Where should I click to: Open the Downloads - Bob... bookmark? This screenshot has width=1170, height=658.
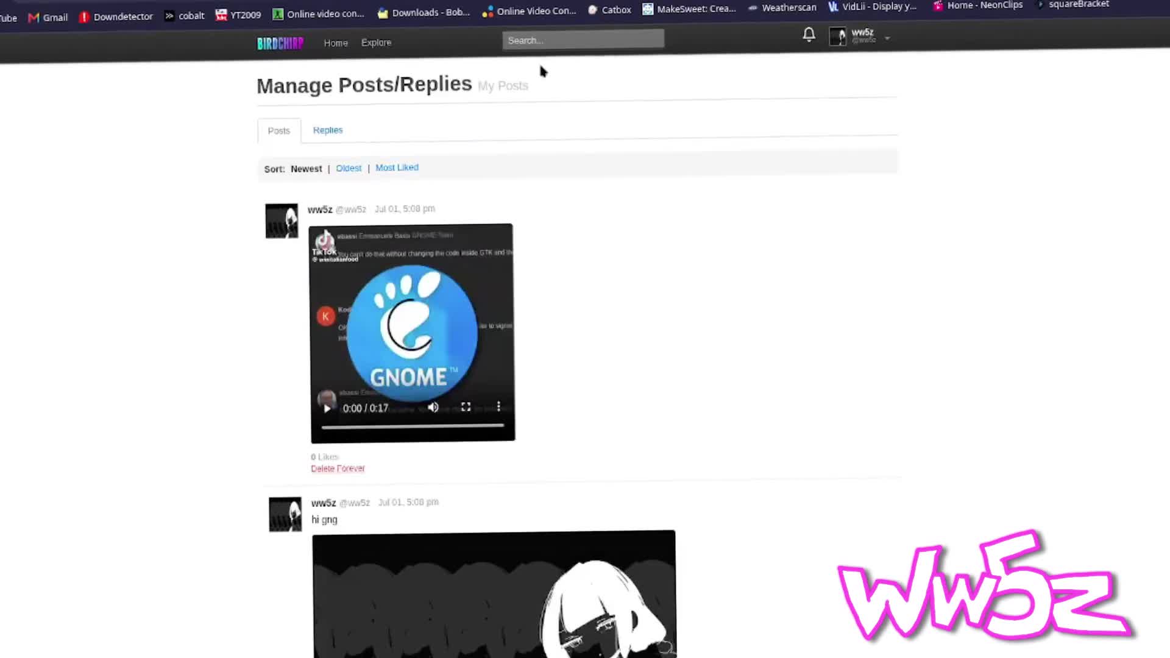(424, 12)
